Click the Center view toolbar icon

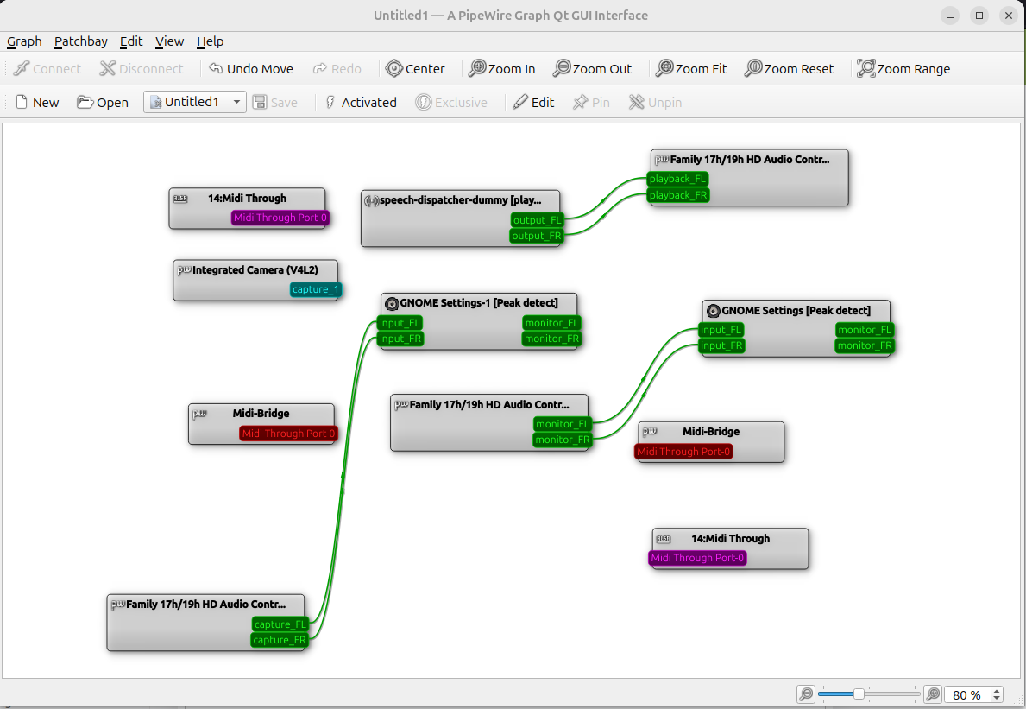click(x=394, y=69)
